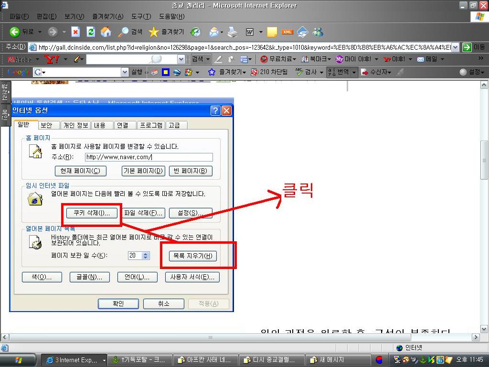This screenshot has width=489, height=367.
Task: Click the history clock-arrow toolbar icon
Action: tap(195, 32)
